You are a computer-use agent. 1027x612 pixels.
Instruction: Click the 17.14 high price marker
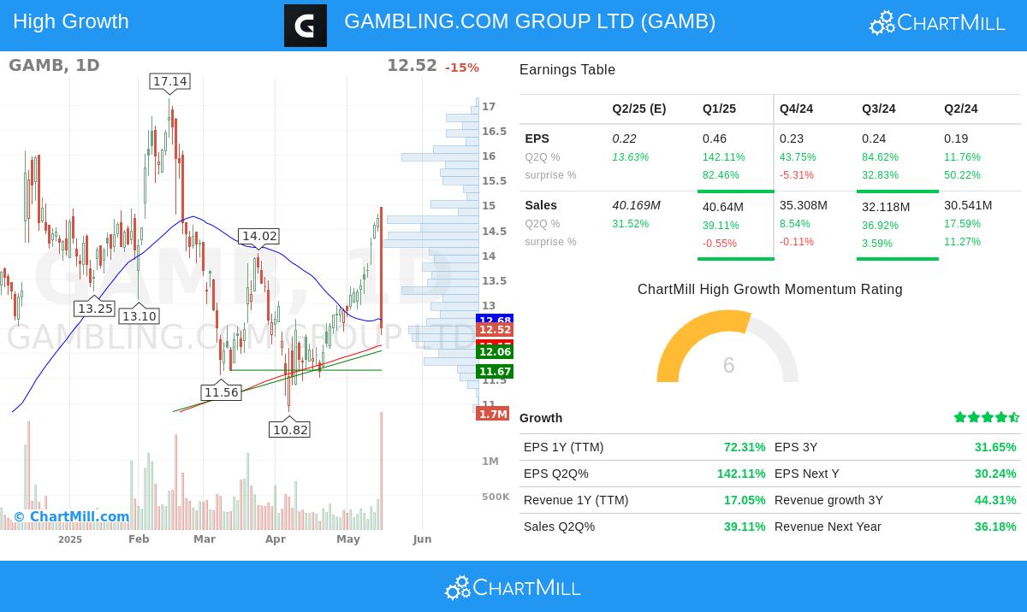point(169,81)
